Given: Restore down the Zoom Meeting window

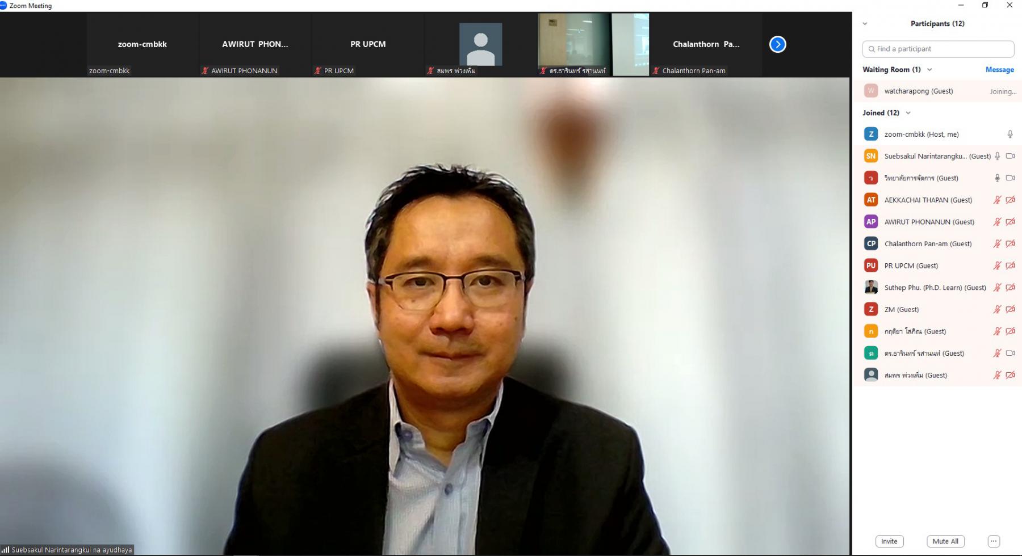Looking at the screenshot, I should coord(985,5).
